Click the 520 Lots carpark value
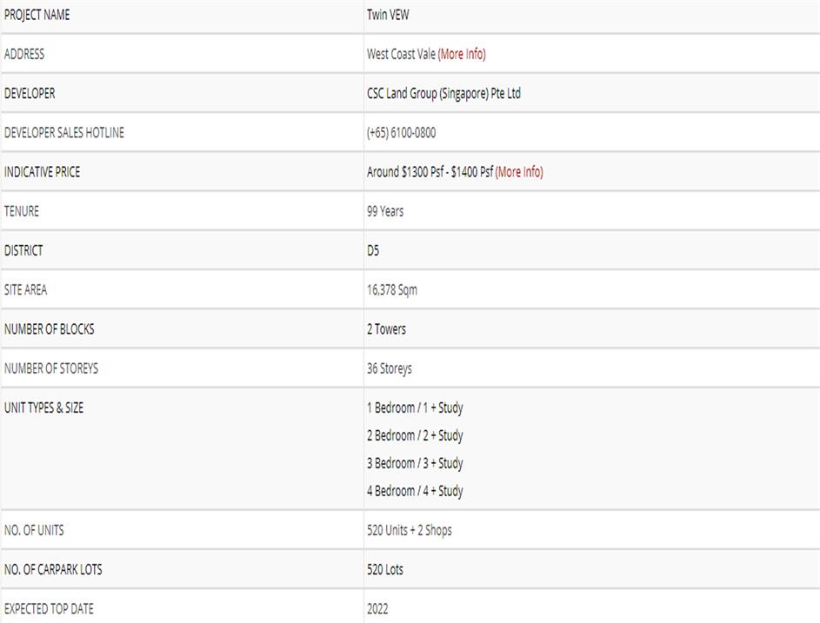 coord(384,570)
